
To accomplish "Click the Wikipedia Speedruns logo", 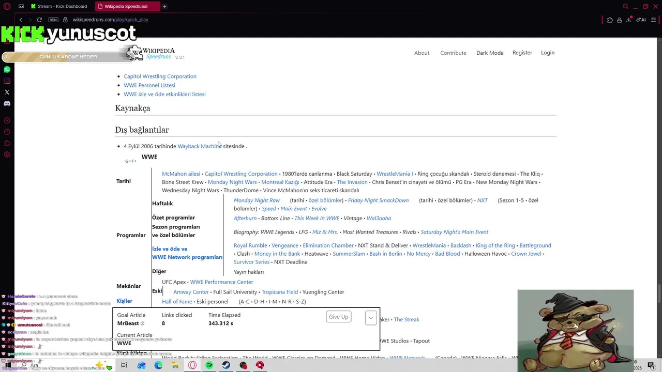I will (x=151, y=53).
